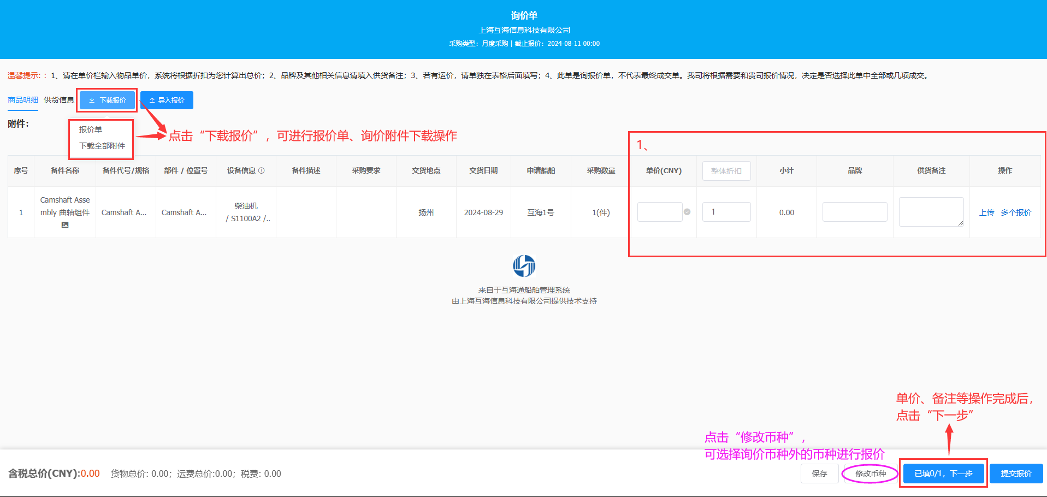Click the 修改币种 button
1047x497 pixels.
(871, 474)
